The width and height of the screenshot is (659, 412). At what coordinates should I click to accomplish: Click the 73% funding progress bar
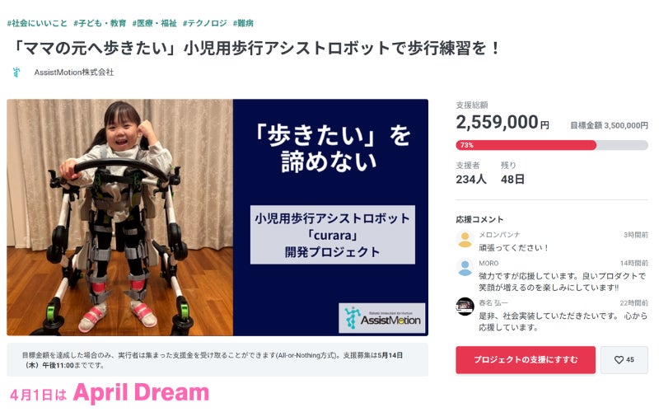point(551,145)
